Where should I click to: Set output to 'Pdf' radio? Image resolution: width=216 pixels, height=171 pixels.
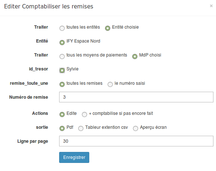pos(62,128)
